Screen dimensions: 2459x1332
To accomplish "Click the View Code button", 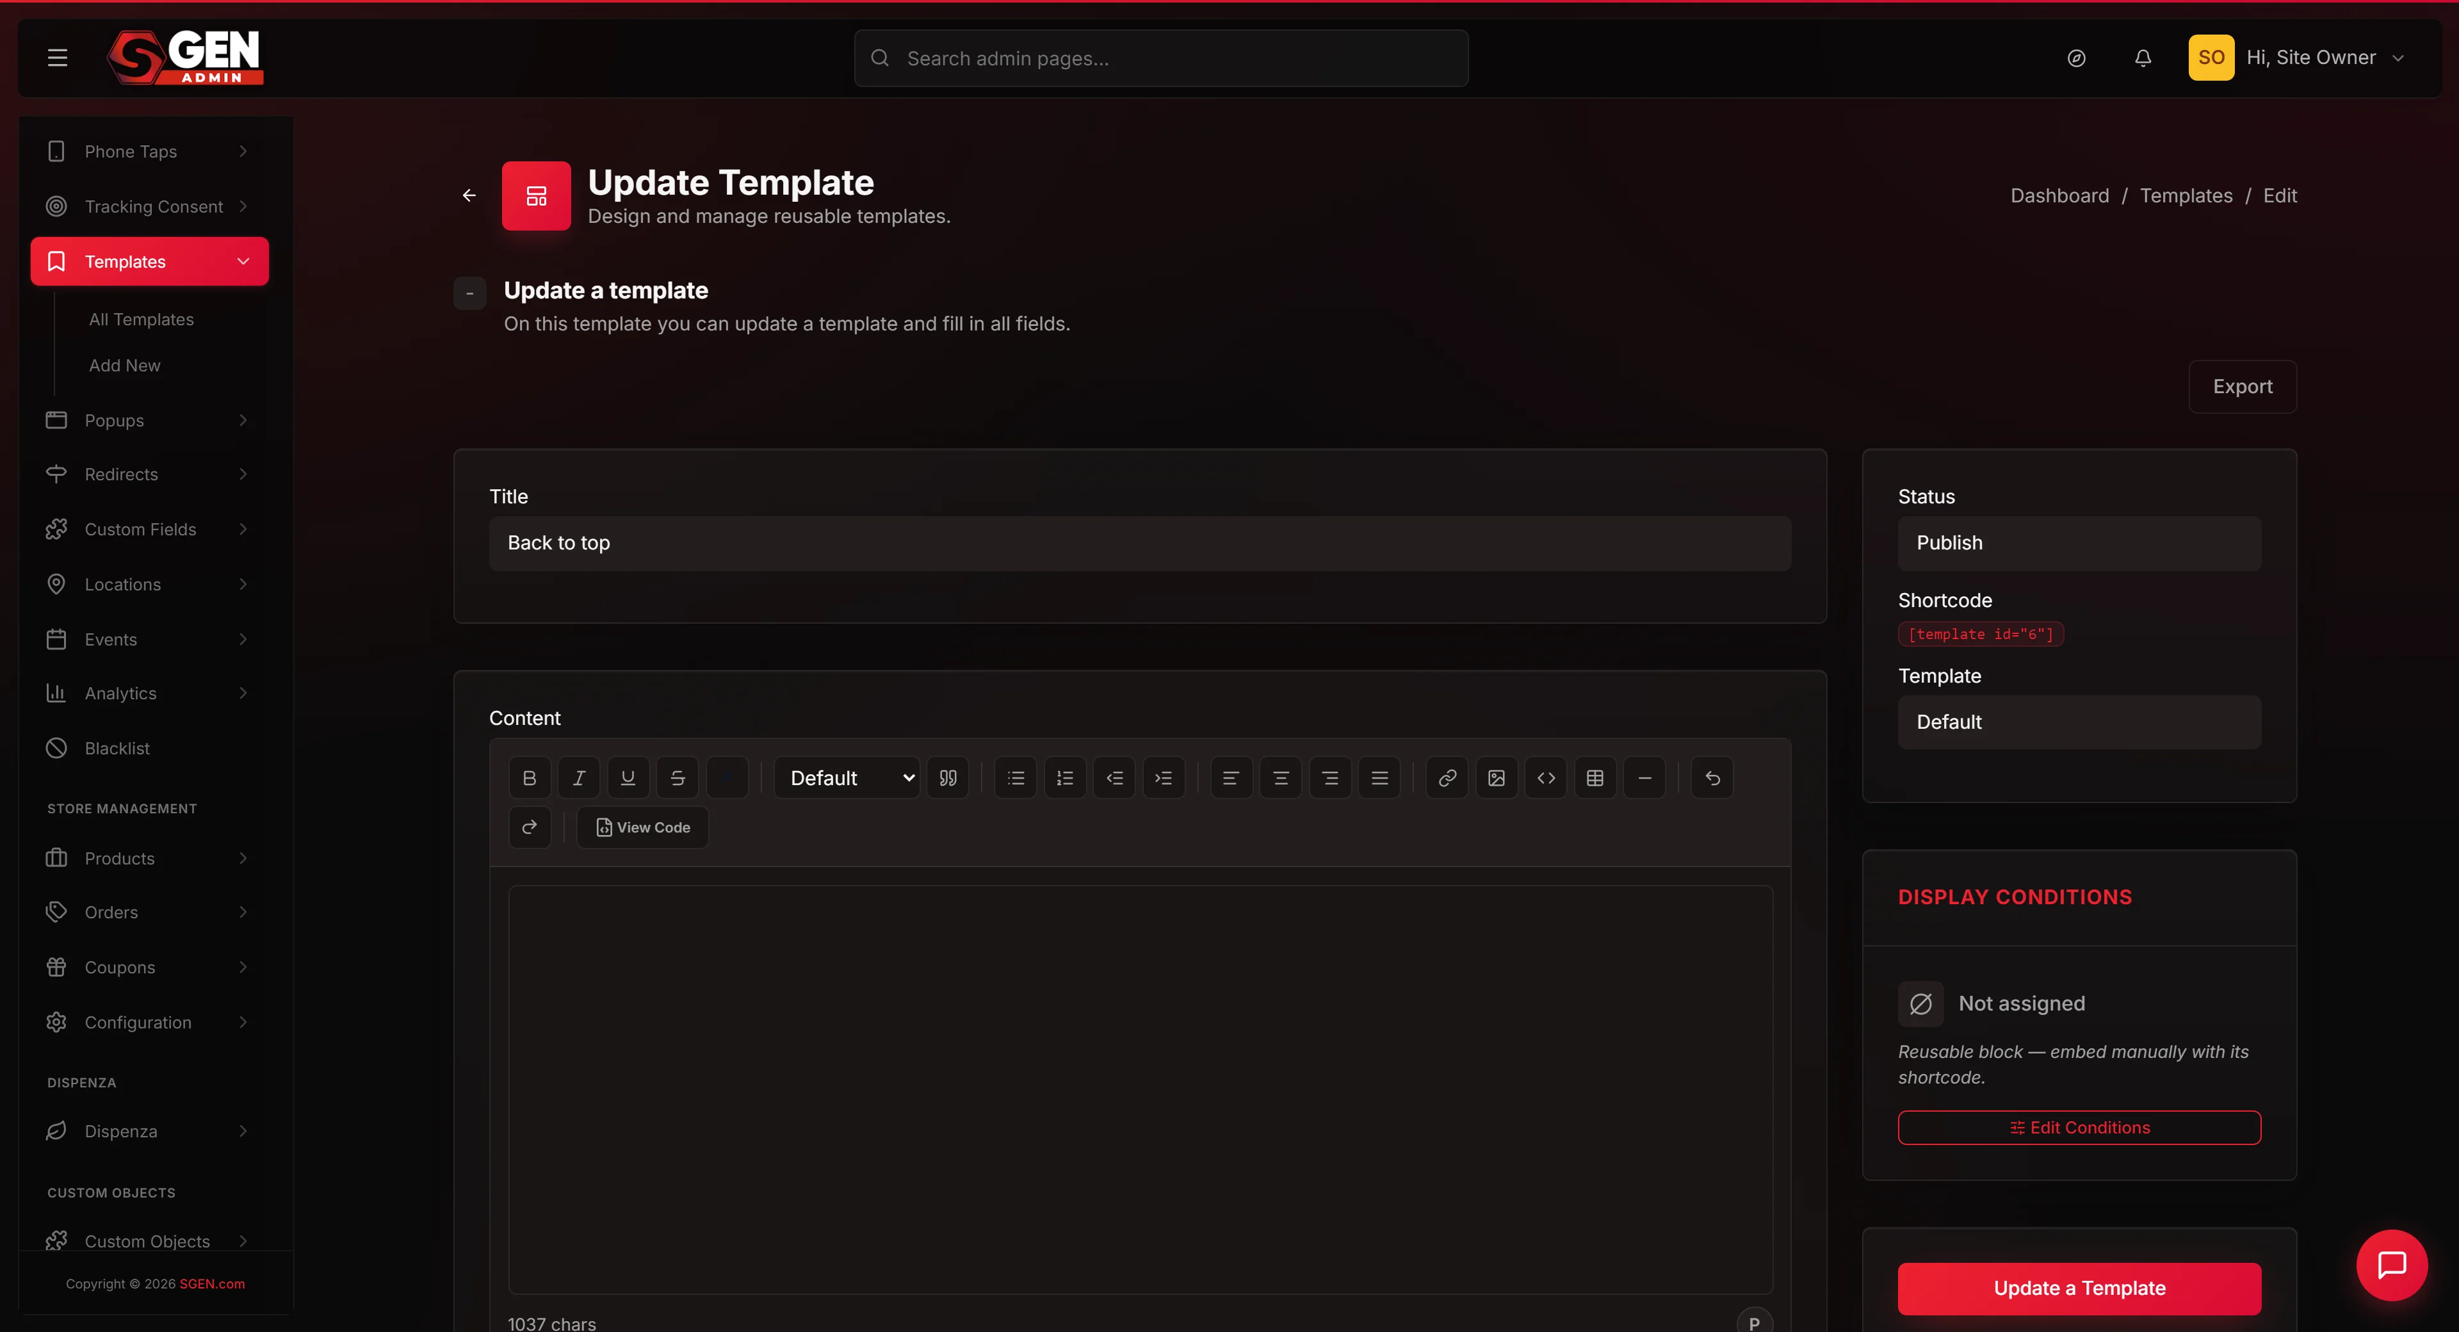I will tap(642, 827).
